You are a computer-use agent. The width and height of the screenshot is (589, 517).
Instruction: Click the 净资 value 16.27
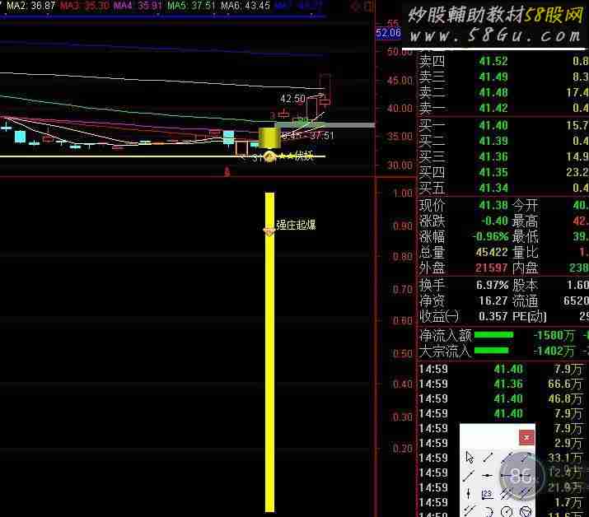pos(493,300)
